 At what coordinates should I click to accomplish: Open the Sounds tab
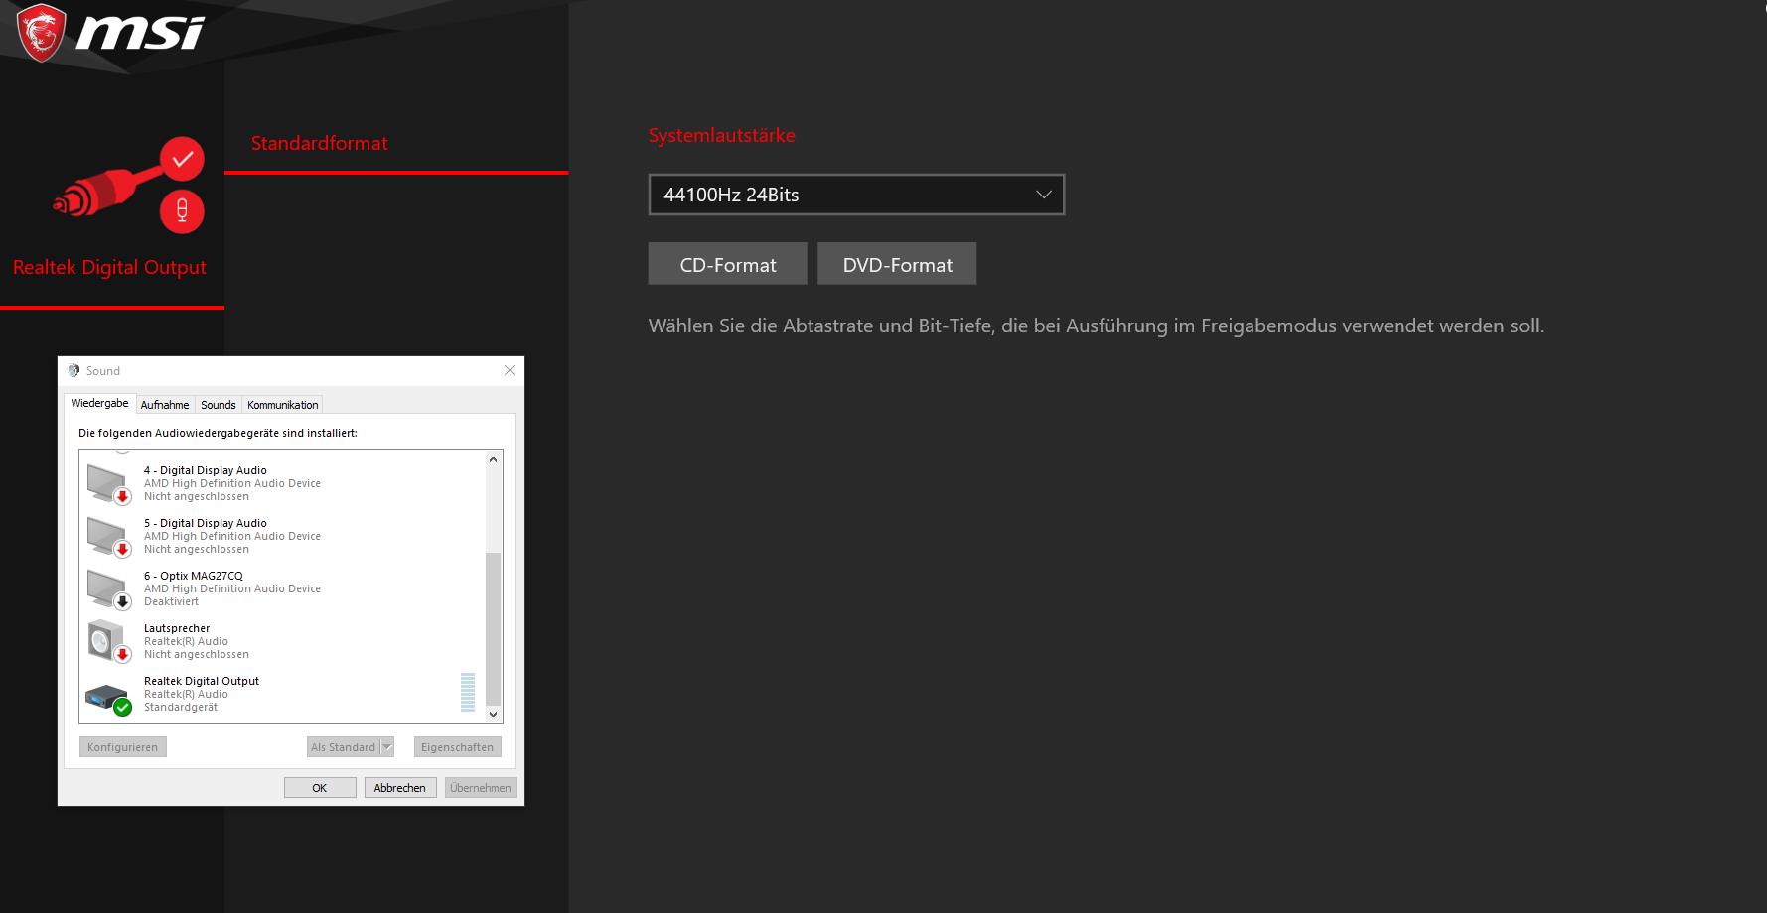click(218, 404)
